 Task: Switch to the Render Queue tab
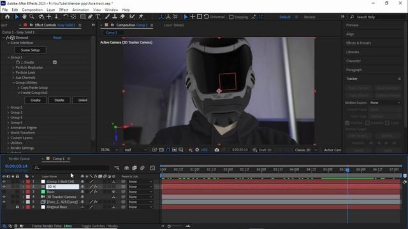pyautogui.click(x=19, y=158)
